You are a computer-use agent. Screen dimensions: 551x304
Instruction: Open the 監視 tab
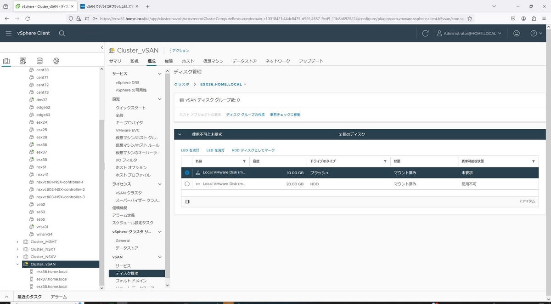coord(134,61)
